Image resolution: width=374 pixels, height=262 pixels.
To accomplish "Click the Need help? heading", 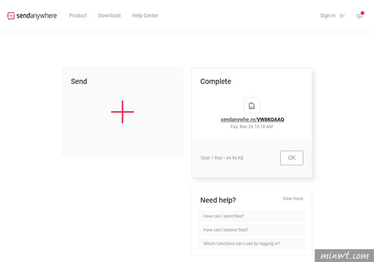I will point(218,200).
